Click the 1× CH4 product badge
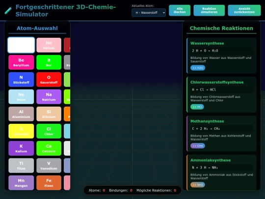 point(198,146)
